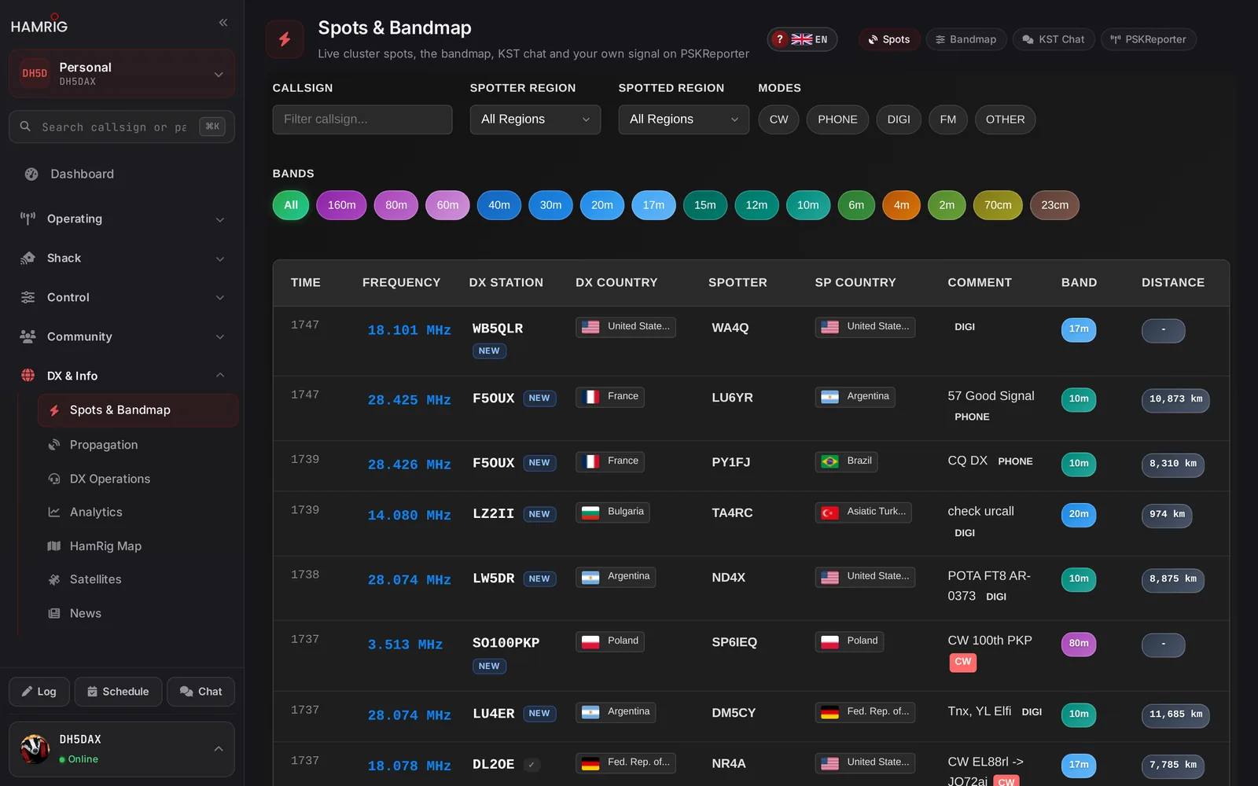The image size is (1258, 786).
Task: Select the All bands filter
Action: pos(291,205)
